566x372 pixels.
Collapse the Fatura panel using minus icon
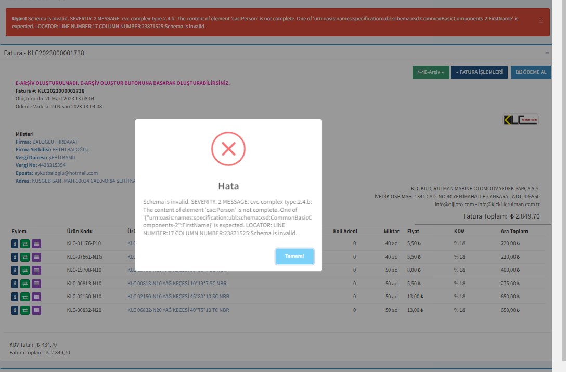pos(547,53)
